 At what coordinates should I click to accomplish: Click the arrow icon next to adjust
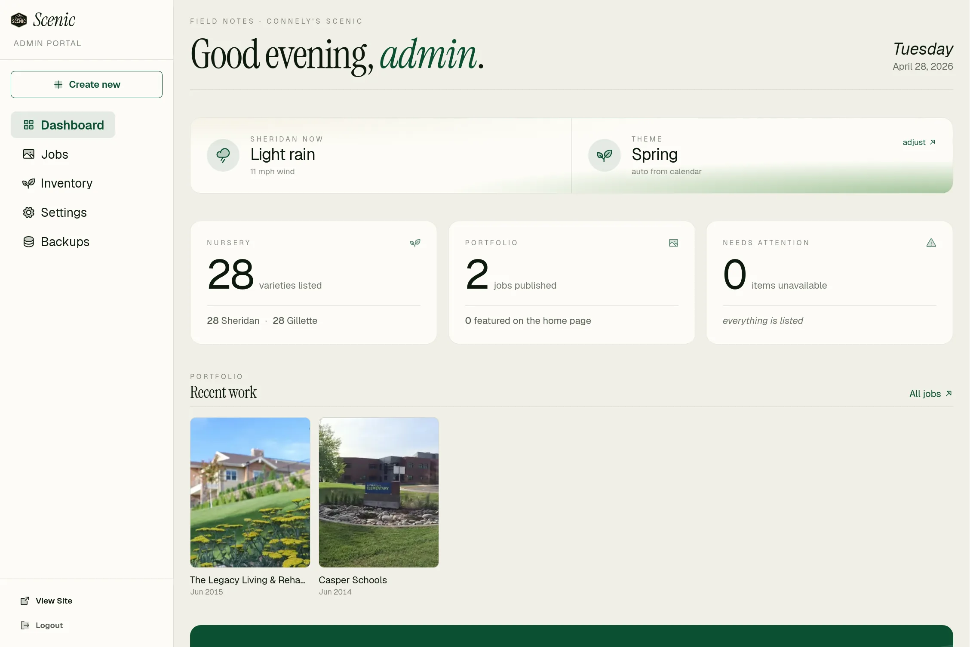click(933, 142)
